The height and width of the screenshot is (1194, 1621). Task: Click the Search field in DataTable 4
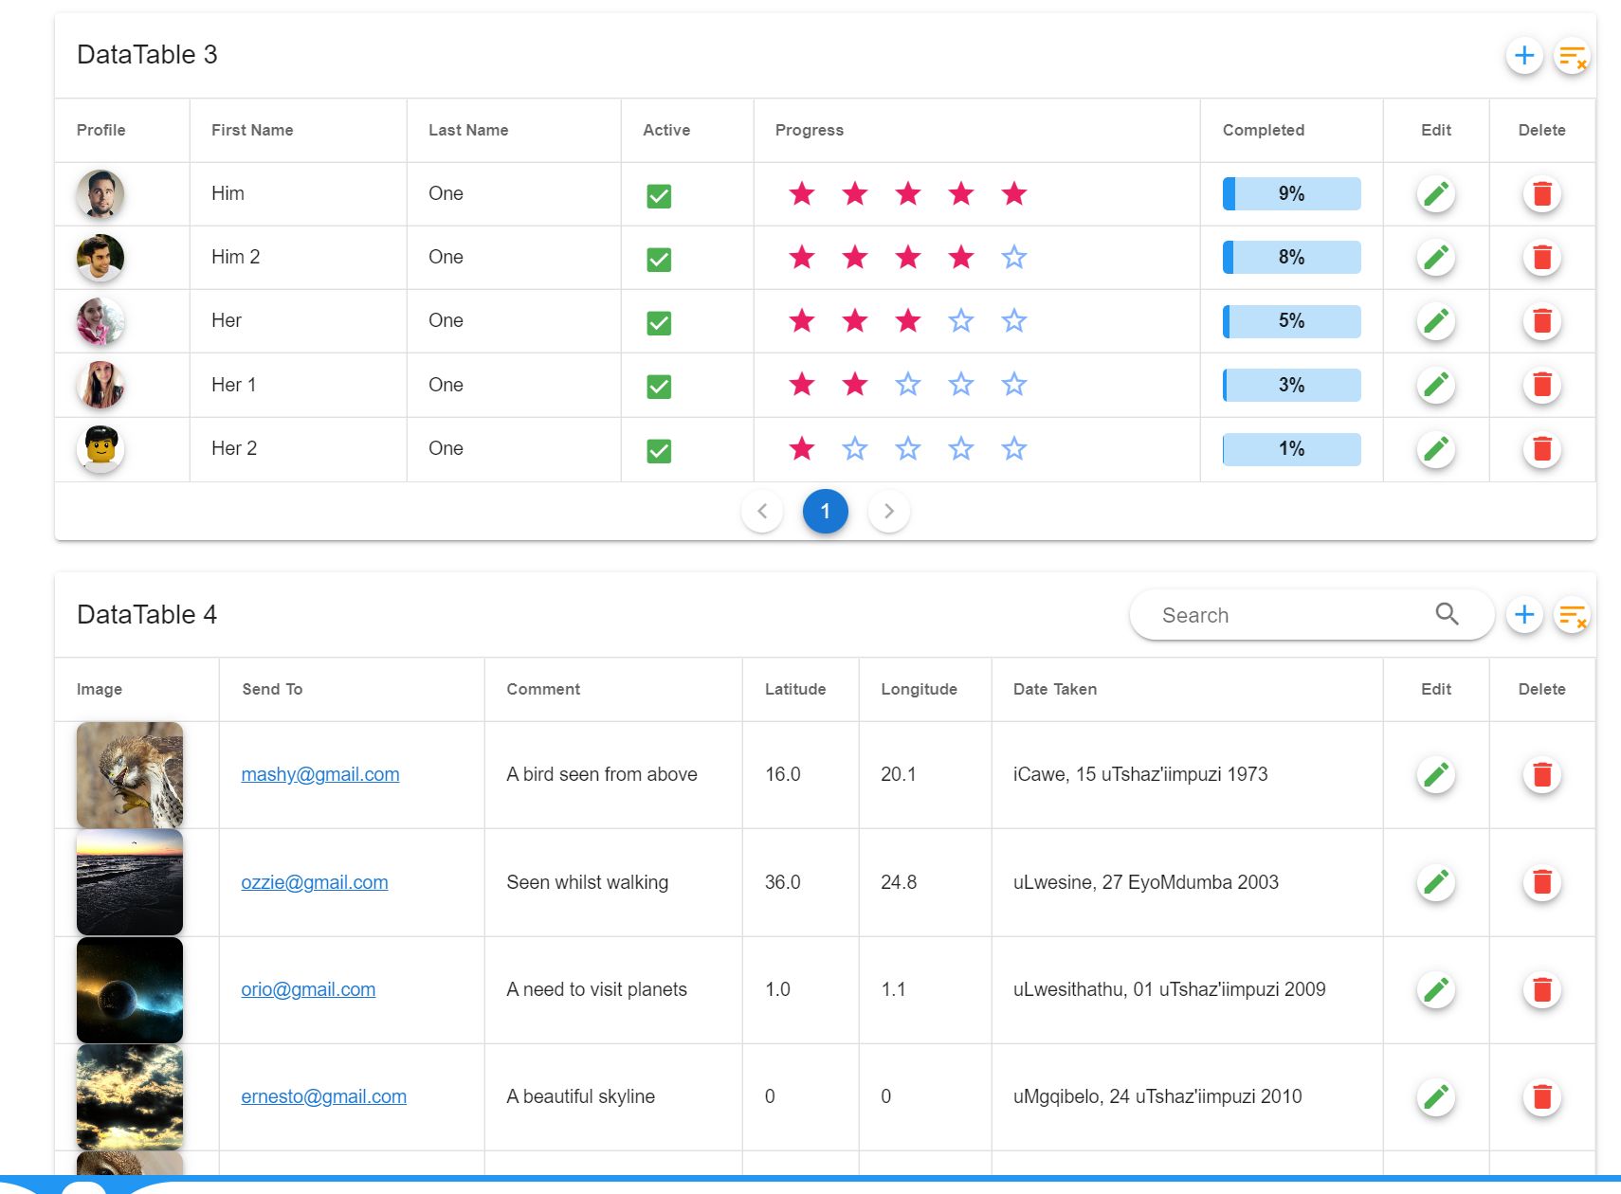pos(1312,615)
